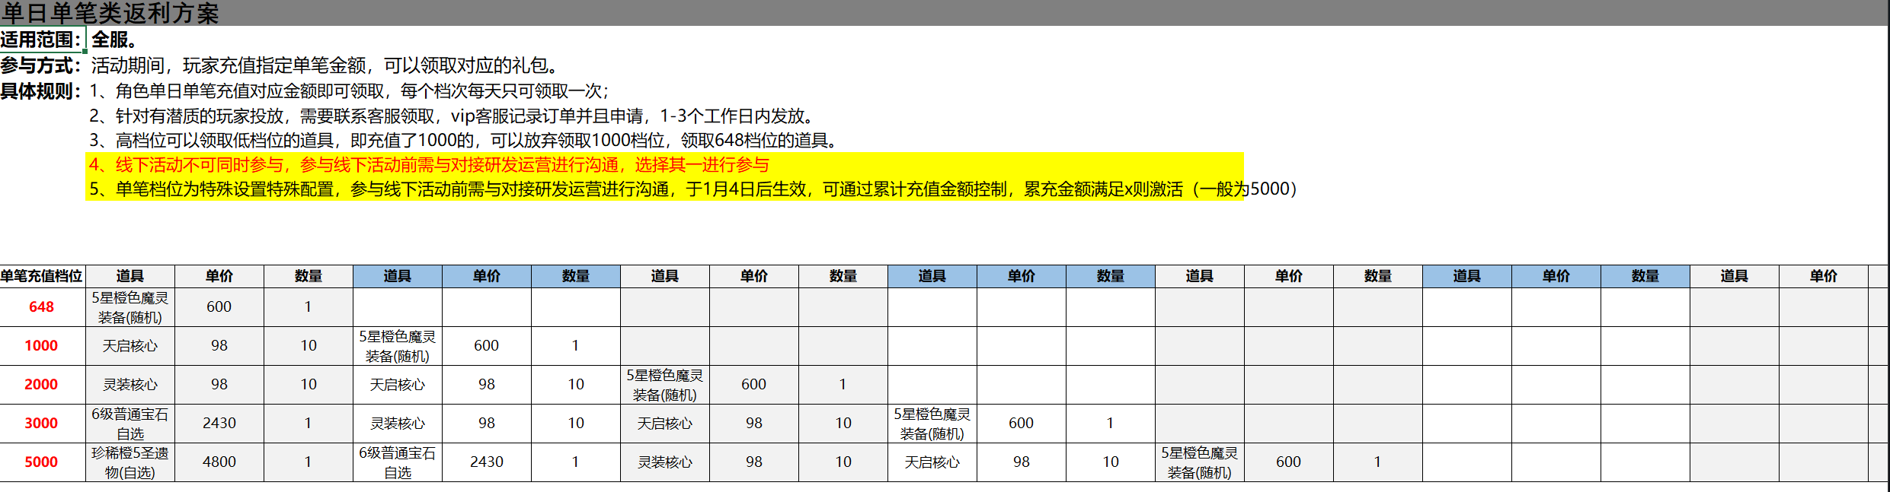Click the 参与方式 label cell
This screenshot has width=1890, height=492.
pyautogui.click(x=41, y=65)
